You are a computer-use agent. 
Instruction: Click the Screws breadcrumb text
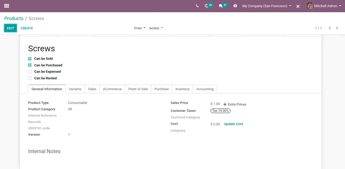click(x=36, y=19)
